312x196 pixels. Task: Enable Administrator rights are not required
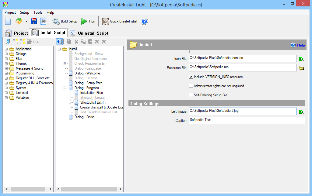191,86
